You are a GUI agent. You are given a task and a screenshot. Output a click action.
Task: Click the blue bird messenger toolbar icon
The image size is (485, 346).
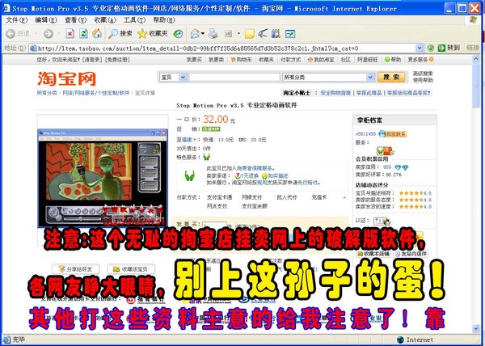pyautogui.click(x=263, y=34)
